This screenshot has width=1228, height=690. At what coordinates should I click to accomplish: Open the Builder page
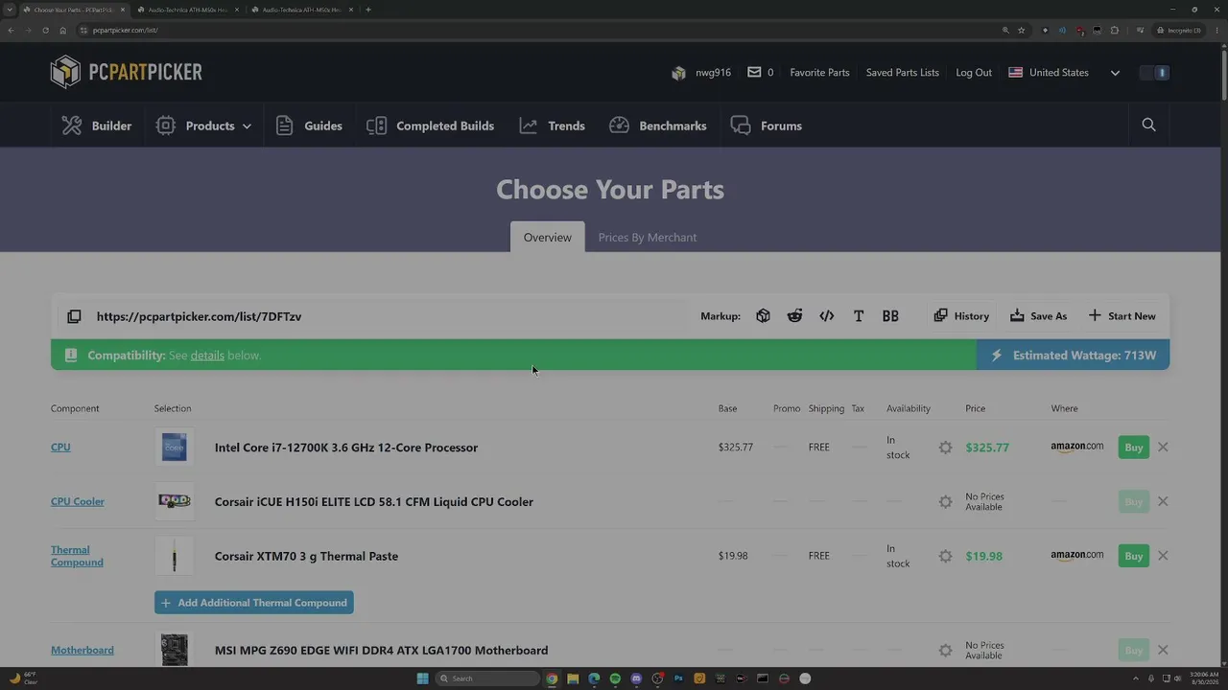[x=97, y=126]
